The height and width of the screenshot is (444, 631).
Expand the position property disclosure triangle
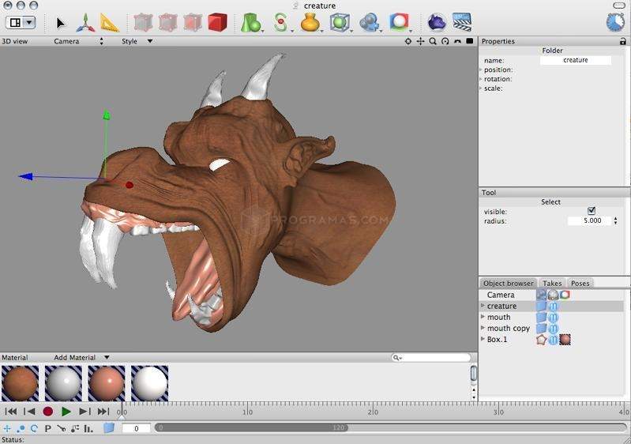click(481, 70)
